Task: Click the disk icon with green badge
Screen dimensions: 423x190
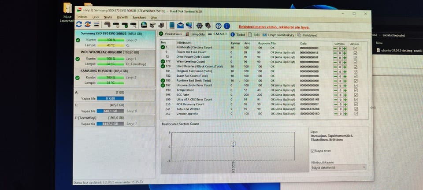Action: (x=125, y=25)
